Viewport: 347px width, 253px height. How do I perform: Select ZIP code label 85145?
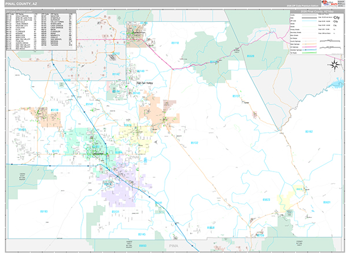pos(142,235)
